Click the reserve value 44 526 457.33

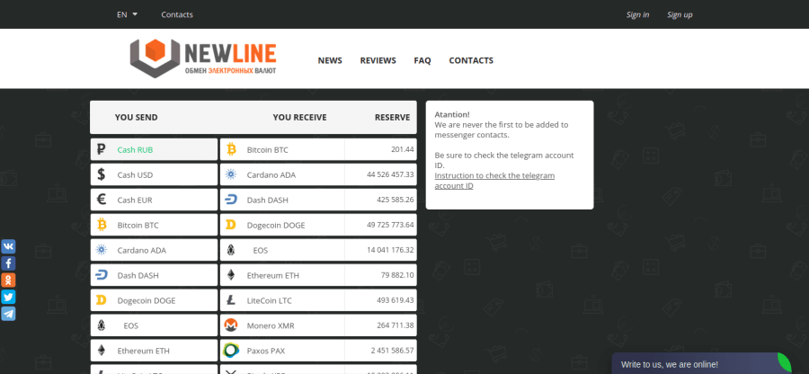(x=390, y=175)
